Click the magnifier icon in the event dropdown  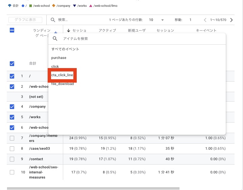pyautogui.click(x=55, y=39)
